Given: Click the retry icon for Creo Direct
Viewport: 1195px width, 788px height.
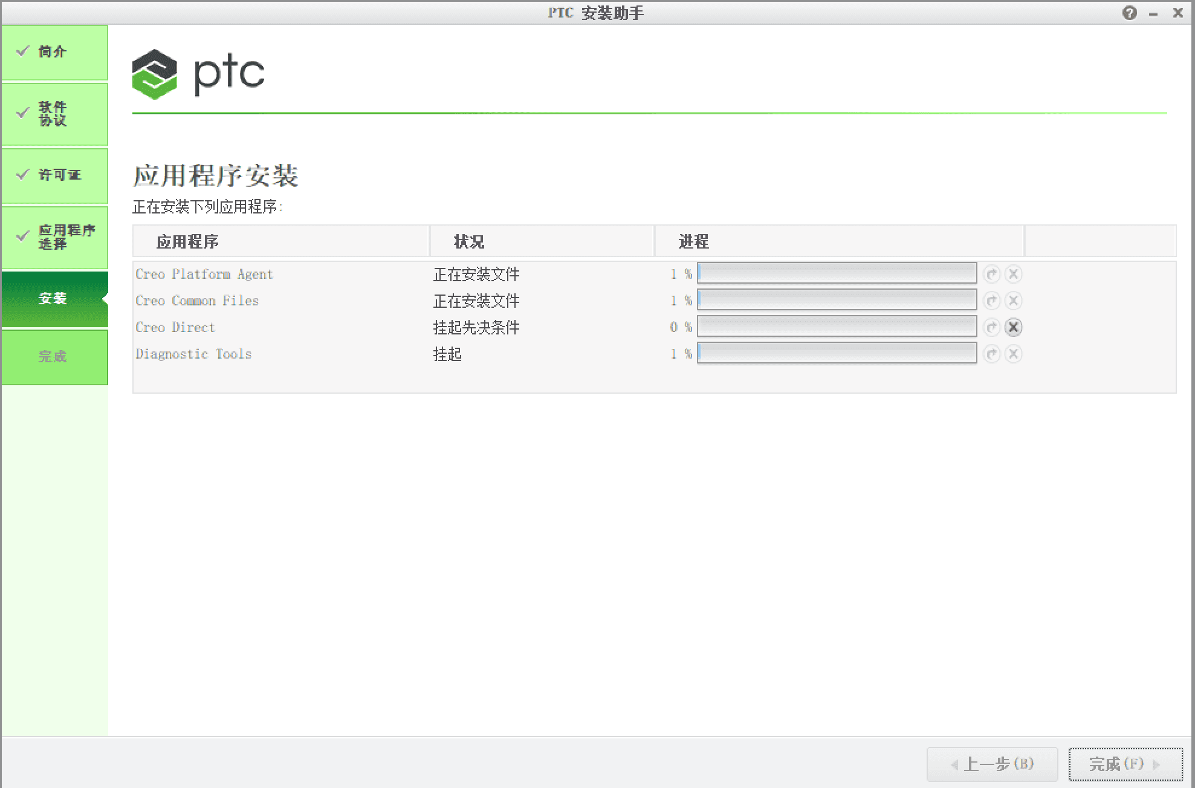Looking at the screenshot, I should point(991,327).
